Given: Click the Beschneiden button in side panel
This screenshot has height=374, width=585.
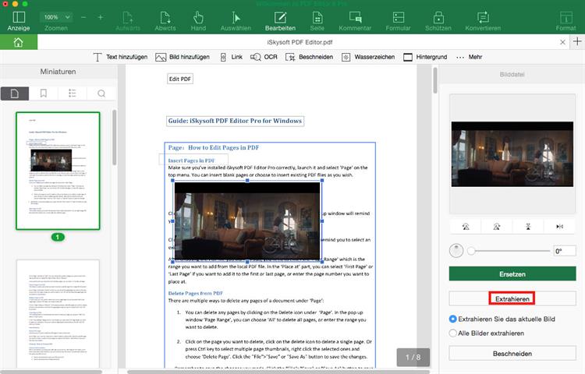Looking at the screenshot, I should (x=512, y=354).
